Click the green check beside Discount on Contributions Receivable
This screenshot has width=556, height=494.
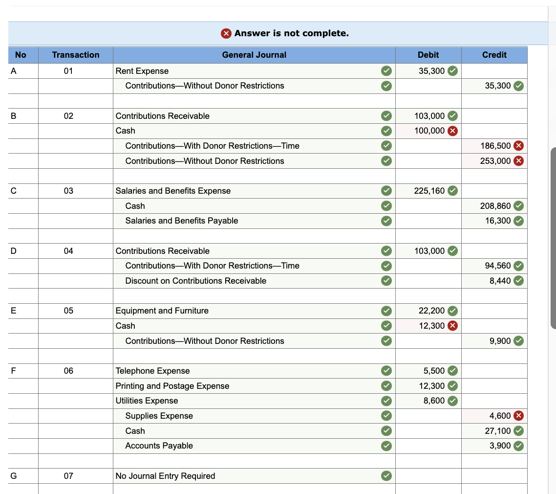pos(386,281)
